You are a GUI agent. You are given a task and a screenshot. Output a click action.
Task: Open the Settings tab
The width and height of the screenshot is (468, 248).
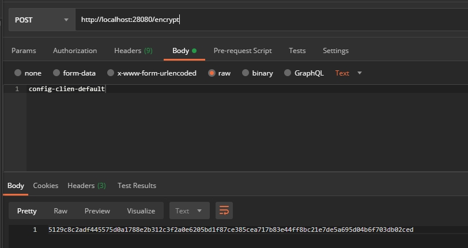coord(335,51)
